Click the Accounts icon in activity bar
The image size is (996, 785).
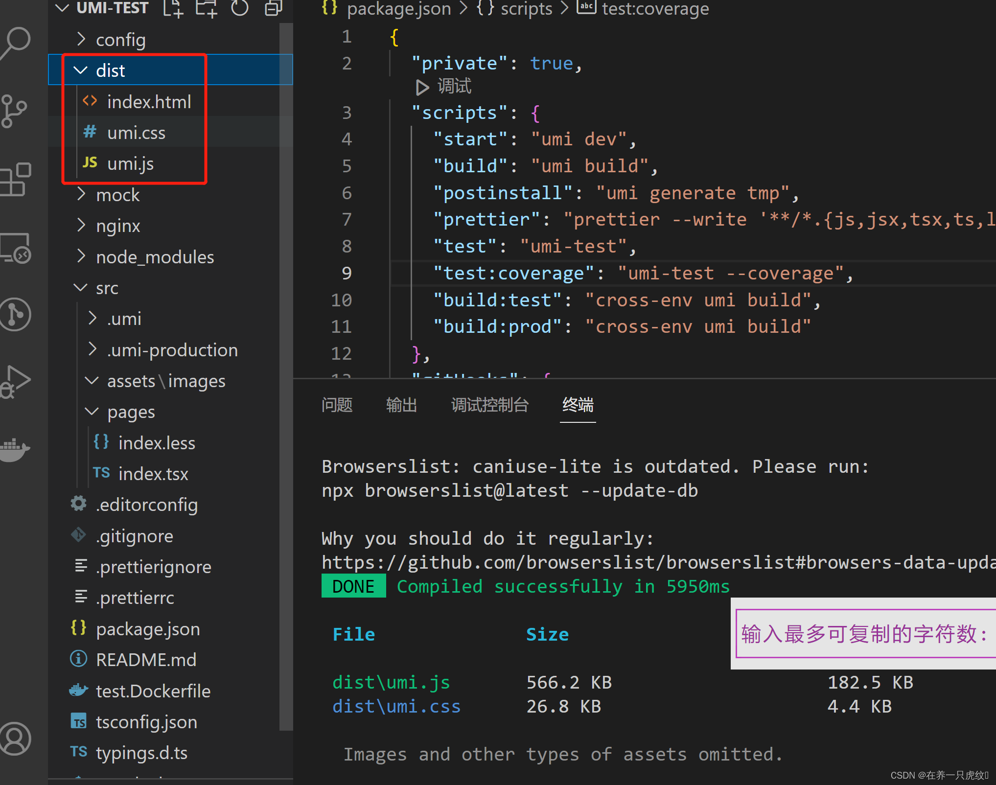point(16,738)
